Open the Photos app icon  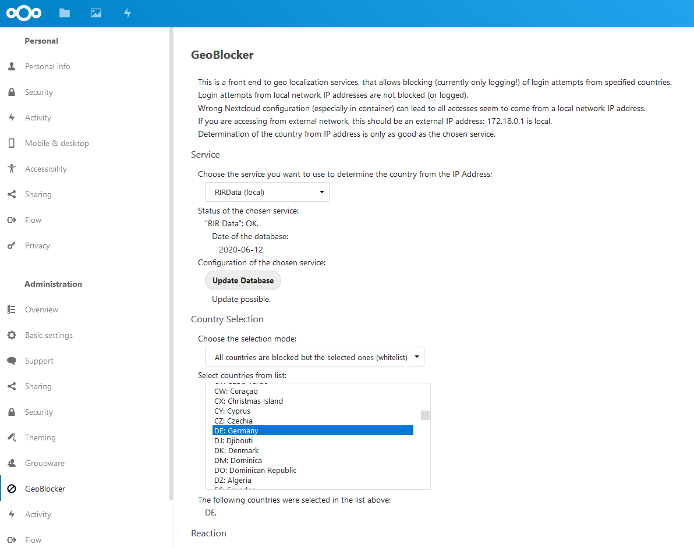(x=96, y=13)
